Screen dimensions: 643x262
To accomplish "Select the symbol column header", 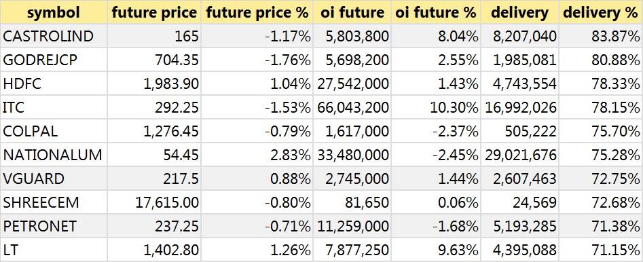I will (54, 12).
